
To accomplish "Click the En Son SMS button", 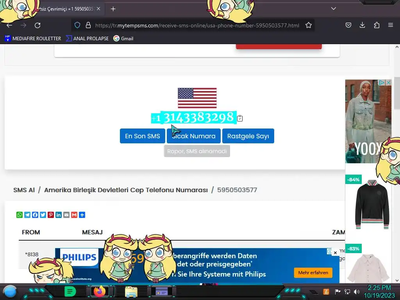I will pyautogui.click(x=142, y=136).
